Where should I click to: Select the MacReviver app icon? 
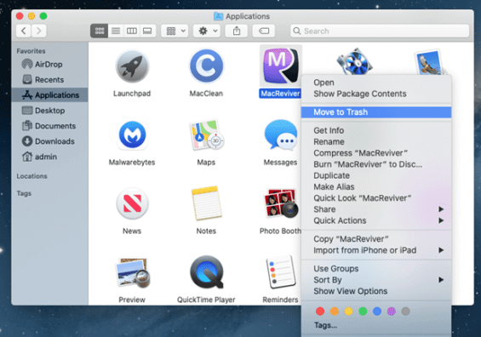click(x=281, y=66)
